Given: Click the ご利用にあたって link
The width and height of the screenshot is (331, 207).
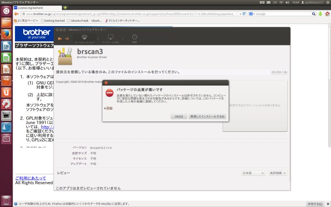Looking at the screenshot, I should [31, 178].
